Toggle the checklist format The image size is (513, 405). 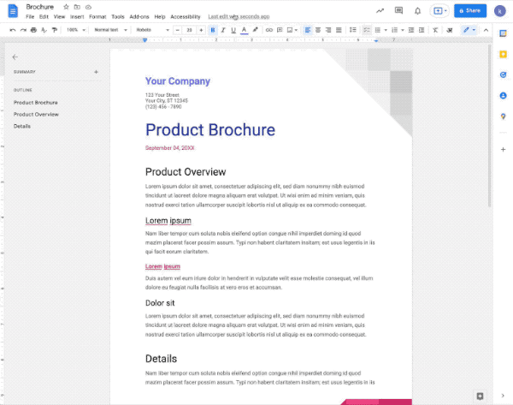[x=367, y=30]
